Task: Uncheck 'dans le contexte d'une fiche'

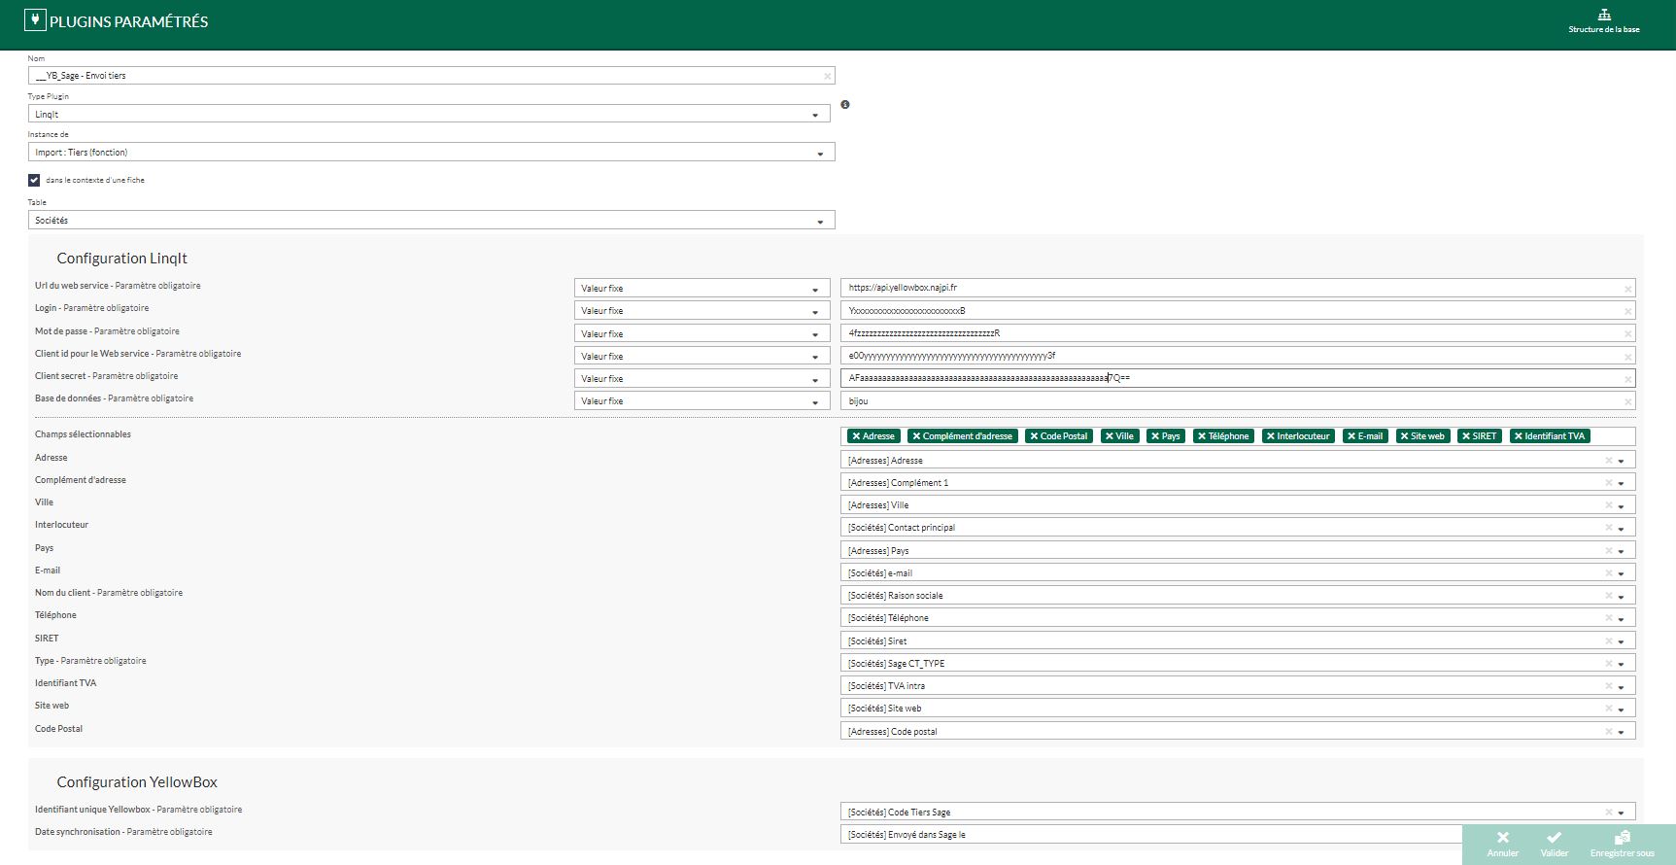Action: point(34,180)
